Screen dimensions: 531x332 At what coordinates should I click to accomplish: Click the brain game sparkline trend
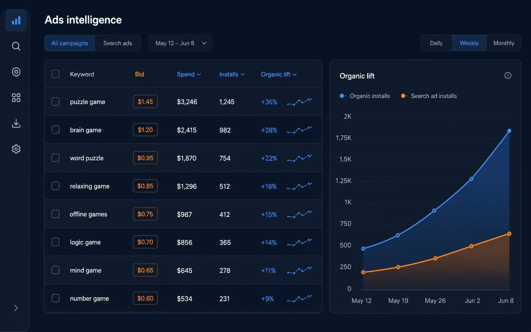point(300,130)
